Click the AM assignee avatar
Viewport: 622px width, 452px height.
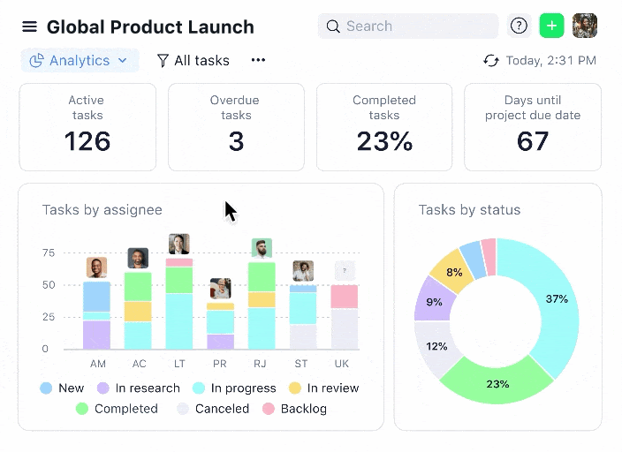point(96,267)
